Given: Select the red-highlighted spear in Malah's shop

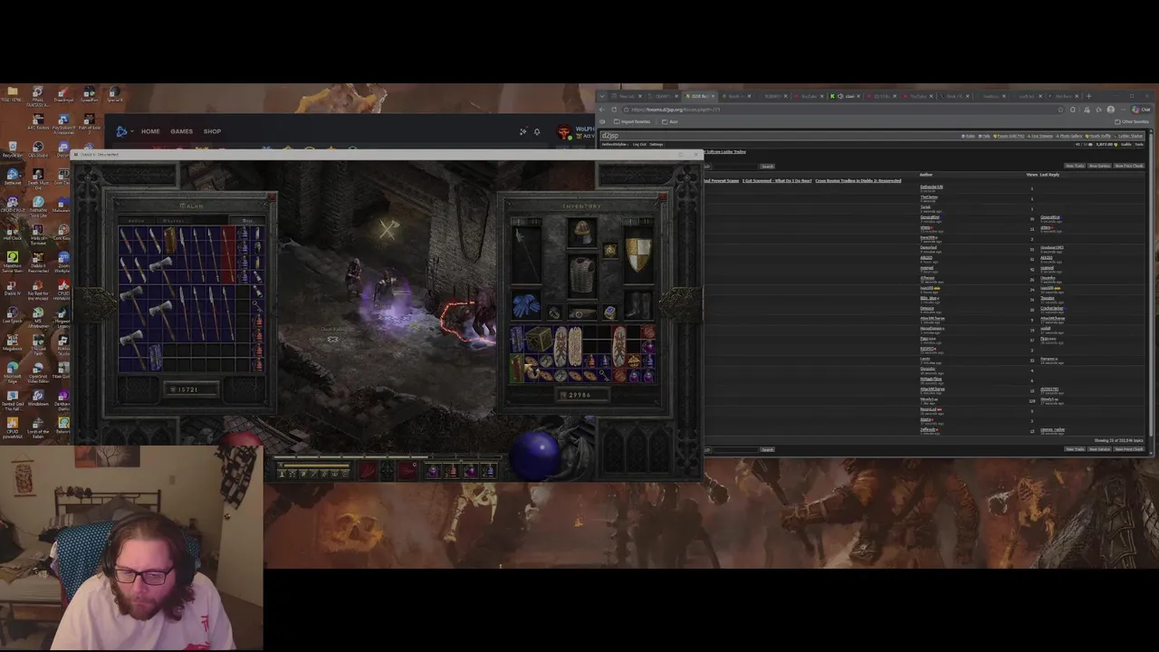Looking at the screenshot, I should (228, 254).
